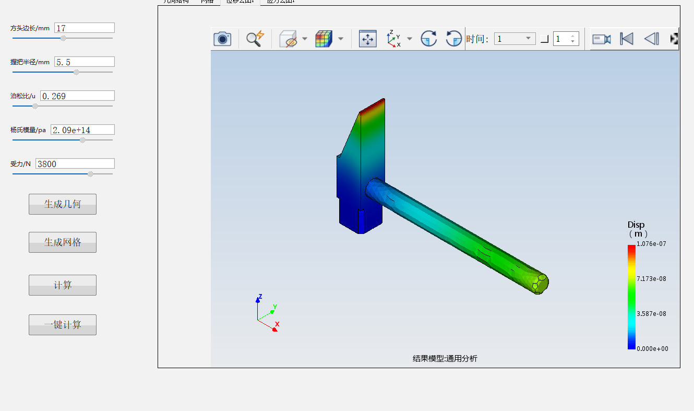The height and width of the screenshot is (411, 694).
Task: Jump to the first animation frame
Action: [627, 39]
